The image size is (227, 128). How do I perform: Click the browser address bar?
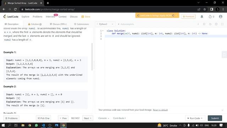109,9
